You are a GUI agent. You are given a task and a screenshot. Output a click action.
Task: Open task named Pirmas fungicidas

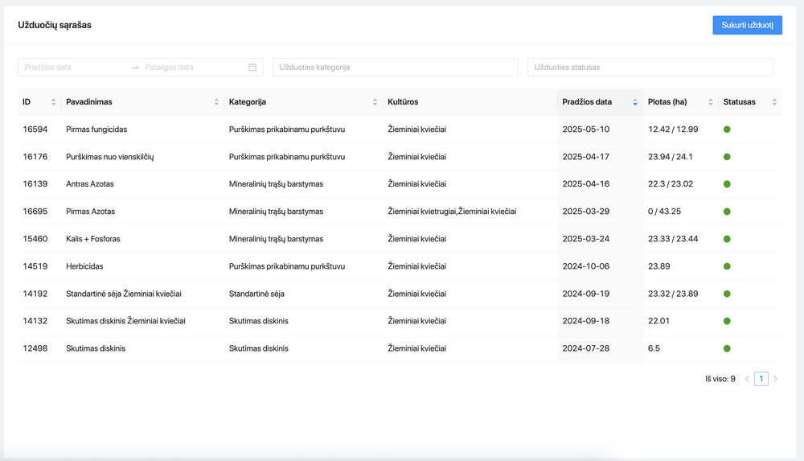pos(96,130)
